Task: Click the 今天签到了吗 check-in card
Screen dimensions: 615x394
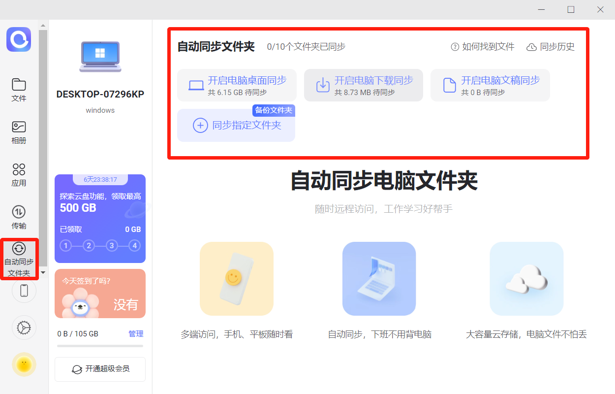Action: coord(100,294)
